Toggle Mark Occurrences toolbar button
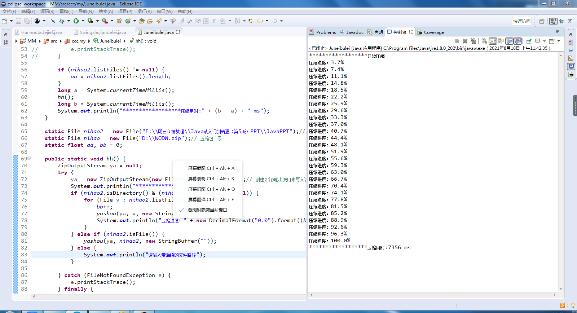This screenshot has width=577, height=313. point(182,21)
